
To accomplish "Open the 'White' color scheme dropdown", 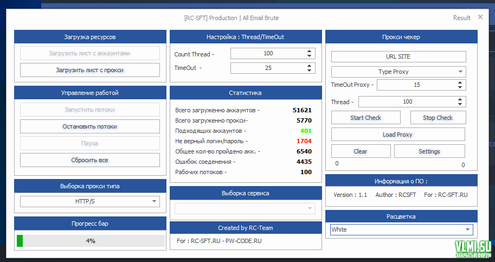I will click(401, 229).
